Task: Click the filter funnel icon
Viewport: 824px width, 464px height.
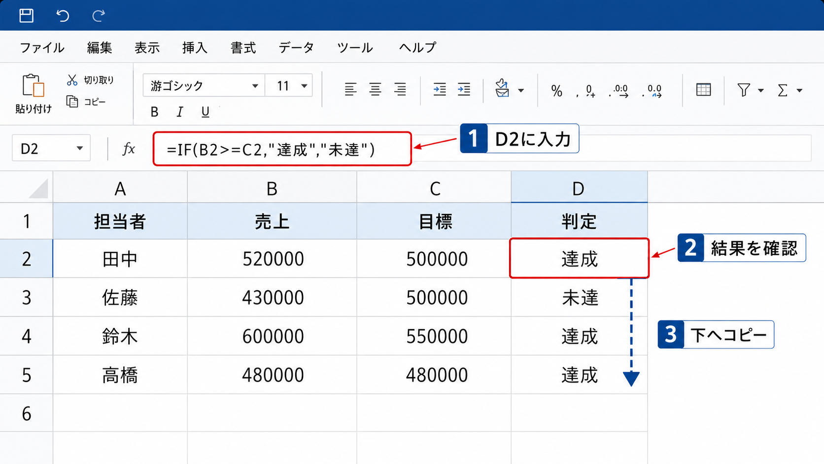Action: point(744,90)
